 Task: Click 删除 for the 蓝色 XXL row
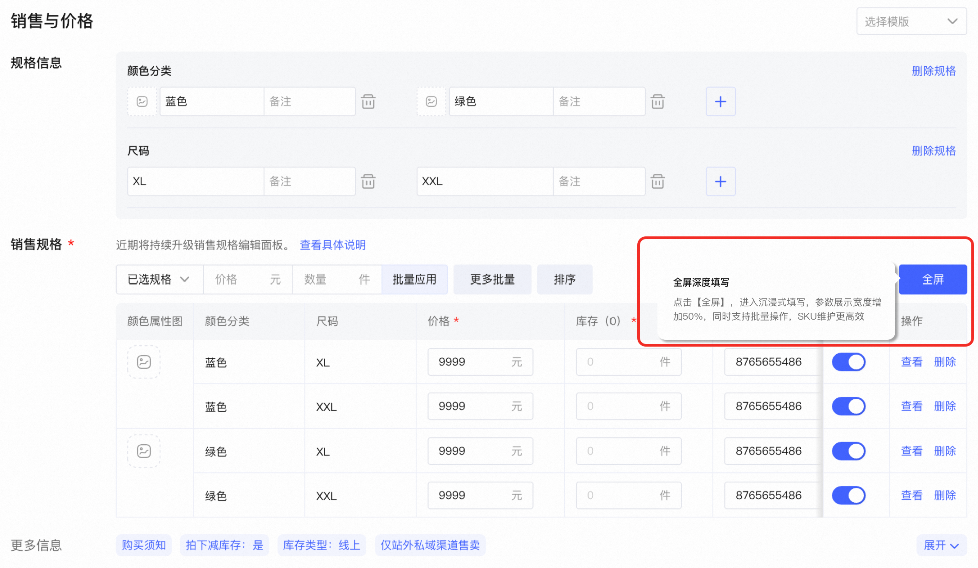click(945, 406)
